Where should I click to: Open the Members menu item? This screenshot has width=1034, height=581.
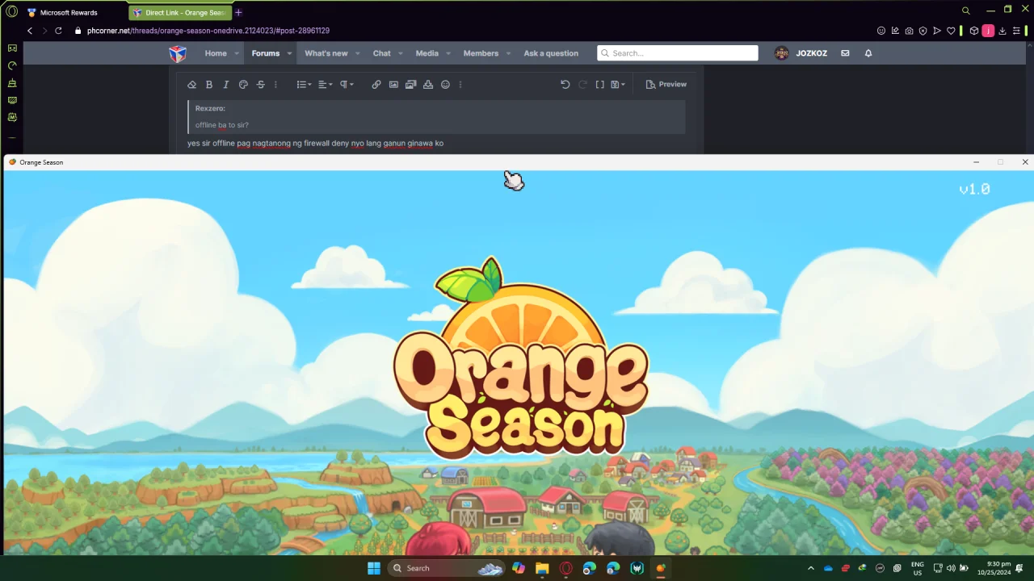click(481, 53)
